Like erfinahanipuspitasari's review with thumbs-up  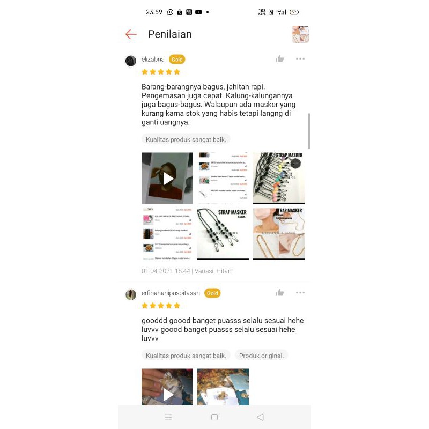coord(279,292)
